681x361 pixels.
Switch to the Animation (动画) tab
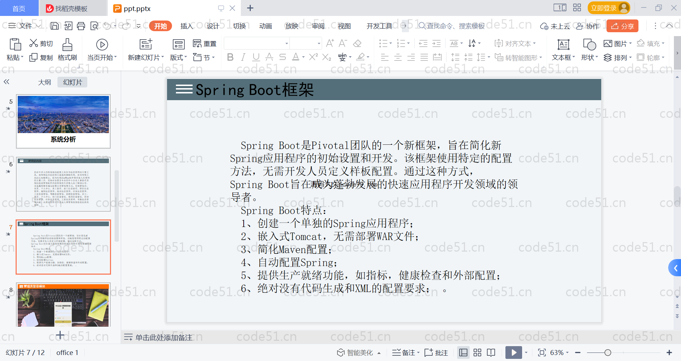point(266,26)
